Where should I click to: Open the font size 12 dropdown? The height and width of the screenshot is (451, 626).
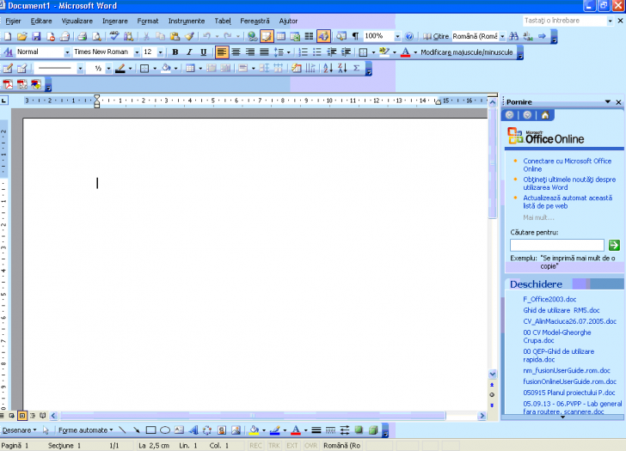pyautogui.click(x=160, y=52)
